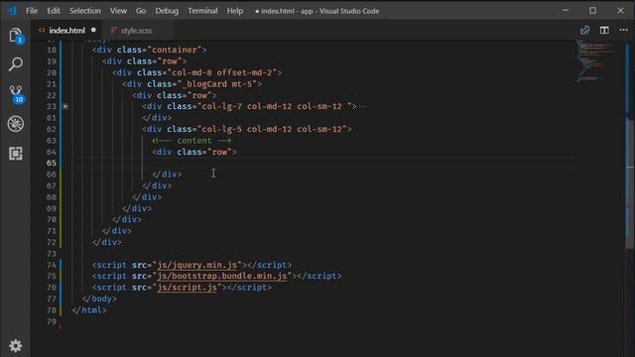Image resolution: width=635 pixels, height=357 pixels.
Task: Open the Selection menu
Action: pos(85,11)
